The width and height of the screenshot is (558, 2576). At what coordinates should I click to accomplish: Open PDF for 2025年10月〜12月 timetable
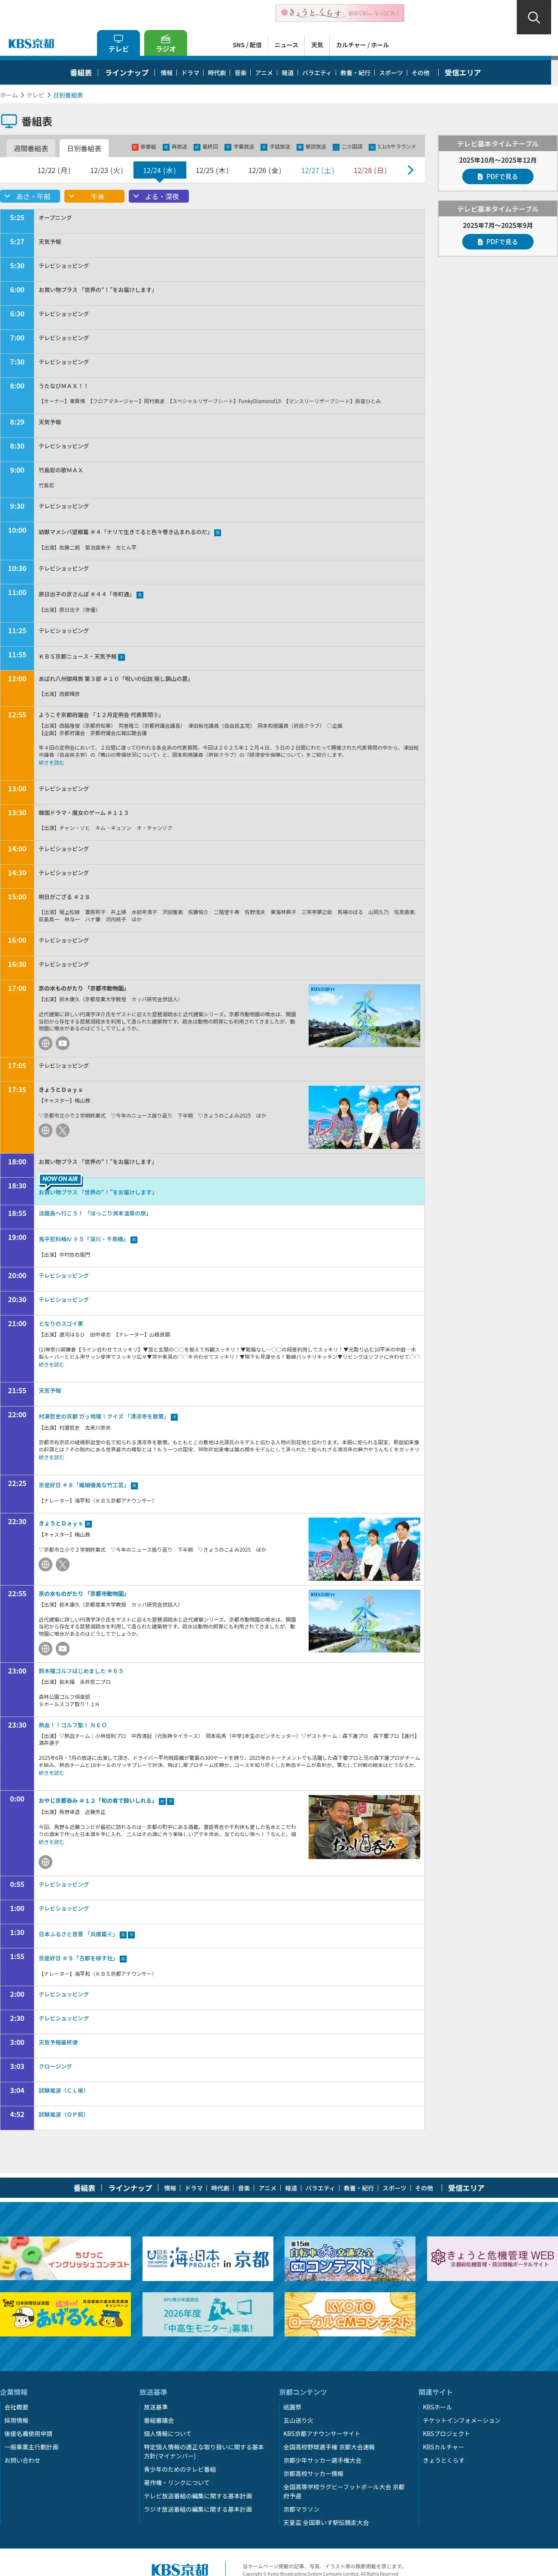[x=497, y=177]
